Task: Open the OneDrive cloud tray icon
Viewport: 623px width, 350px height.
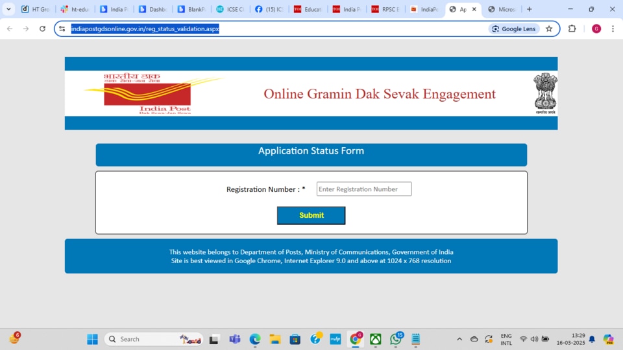Action: 474,339
